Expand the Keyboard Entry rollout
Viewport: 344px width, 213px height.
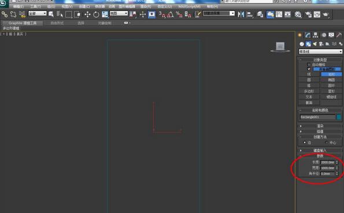tap(320, 150)
